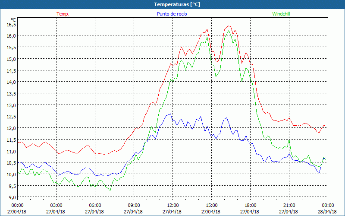Click the 15,0 y-axis value
345x216 pixels.
11,59
